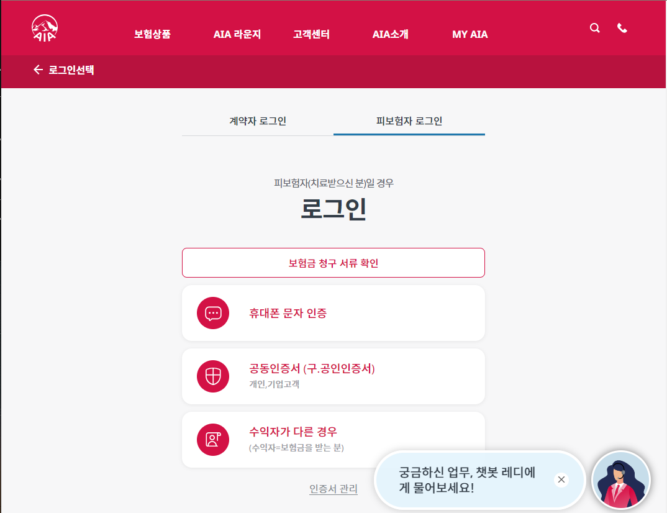
Task: Open the 고객센터 menu
Action: [x=311, y=34]
